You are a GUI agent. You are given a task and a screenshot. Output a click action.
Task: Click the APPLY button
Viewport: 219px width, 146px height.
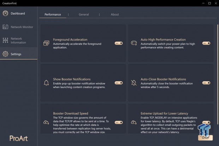tap(205, 138)
